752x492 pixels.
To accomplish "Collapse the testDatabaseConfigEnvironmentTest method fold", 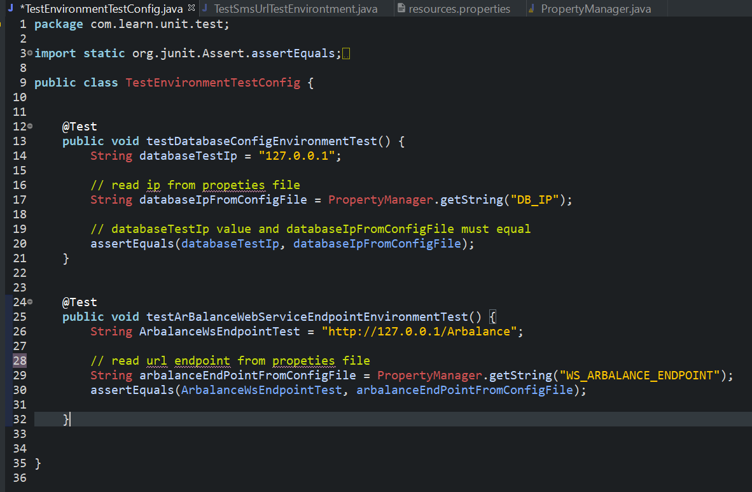I will click(31, 126).
